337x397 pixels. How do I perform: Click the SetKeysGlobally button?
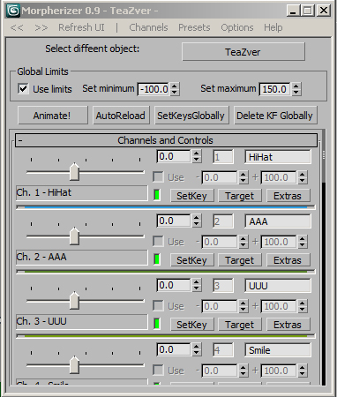click(x=191, y=116)
